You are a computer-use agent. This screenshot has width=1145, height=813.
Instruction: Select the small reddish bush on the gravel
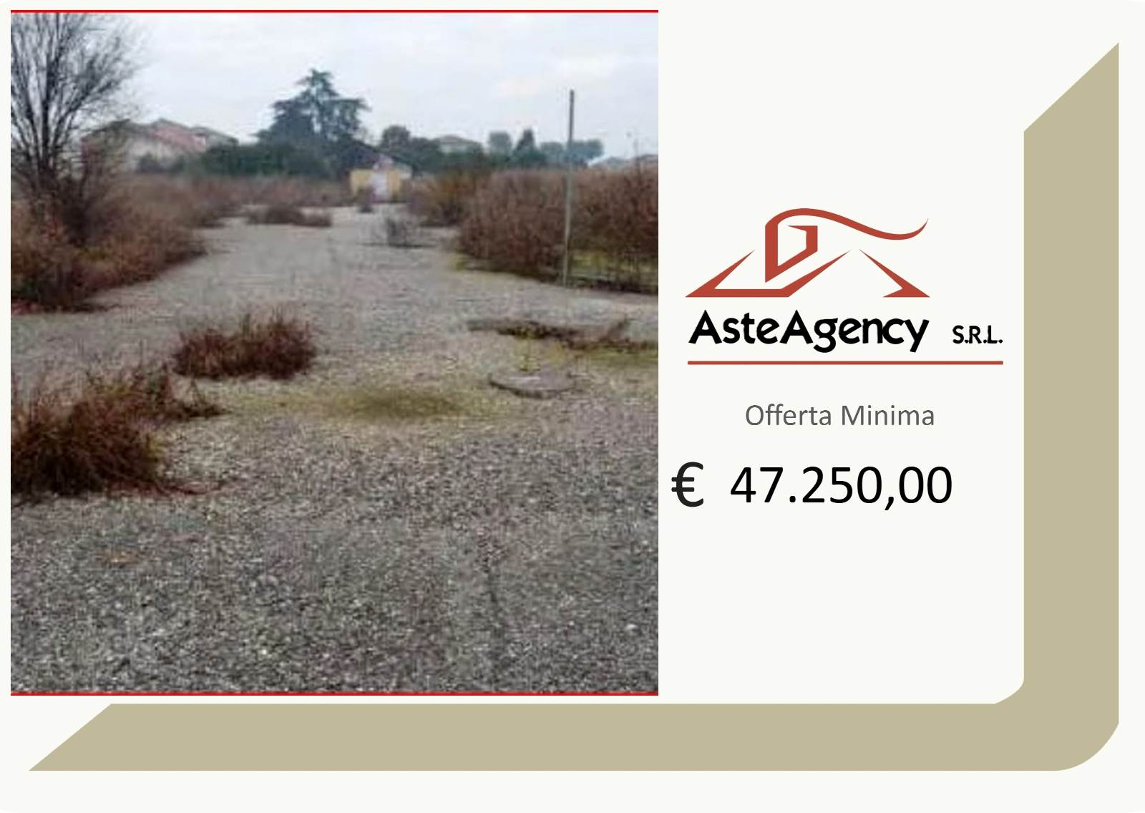pyautogui.click(x=245, y=346)
